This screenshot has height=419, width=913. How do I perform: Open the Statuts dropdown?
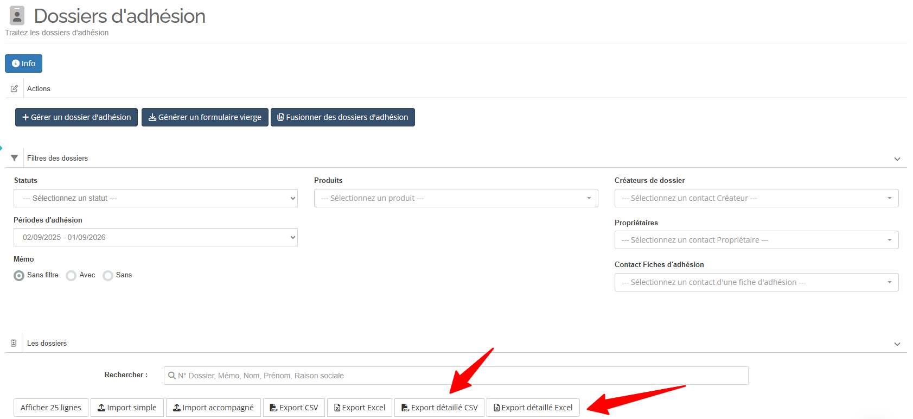156,198
